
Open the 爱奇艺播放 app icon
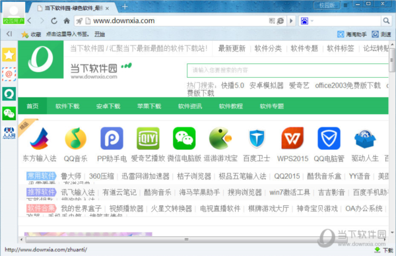(148, 139)
